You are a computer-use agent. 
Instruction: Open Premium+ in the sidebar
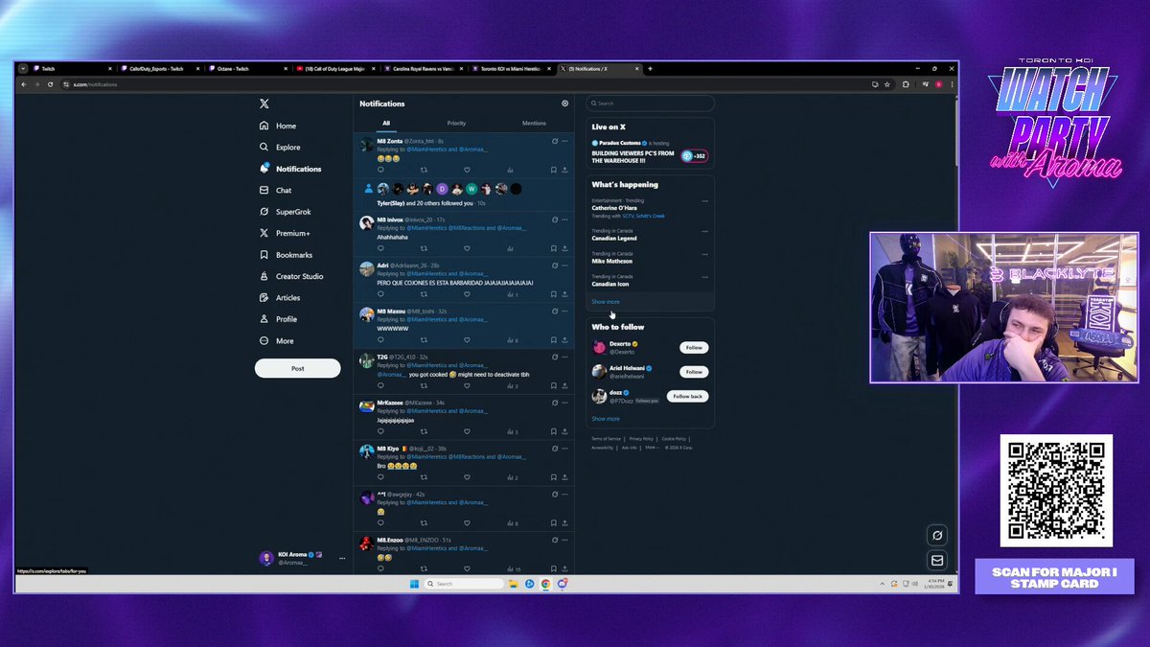click(x=285, y=233)
